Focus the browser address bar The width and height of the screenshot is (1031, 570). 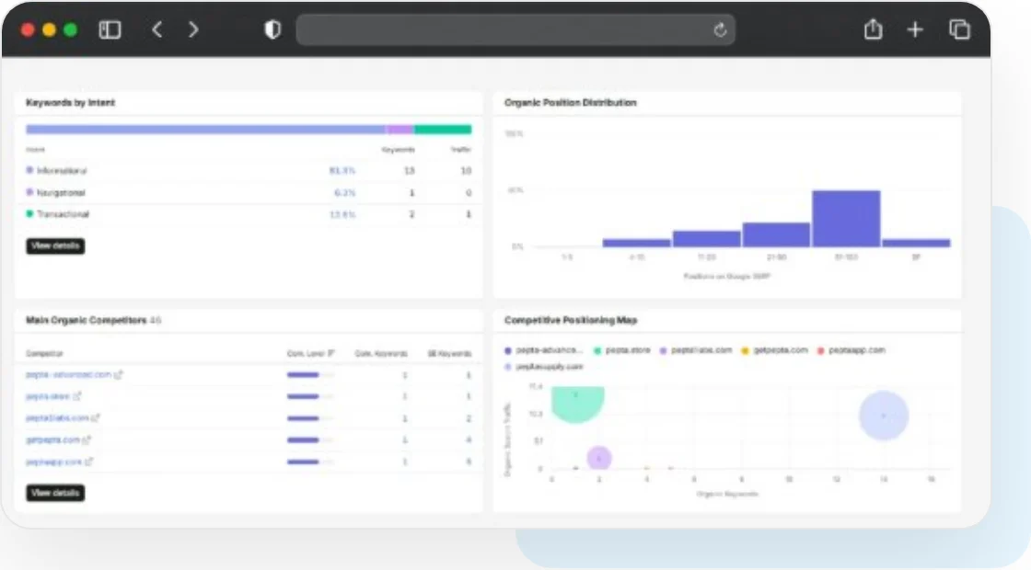(x=515, y=29)
